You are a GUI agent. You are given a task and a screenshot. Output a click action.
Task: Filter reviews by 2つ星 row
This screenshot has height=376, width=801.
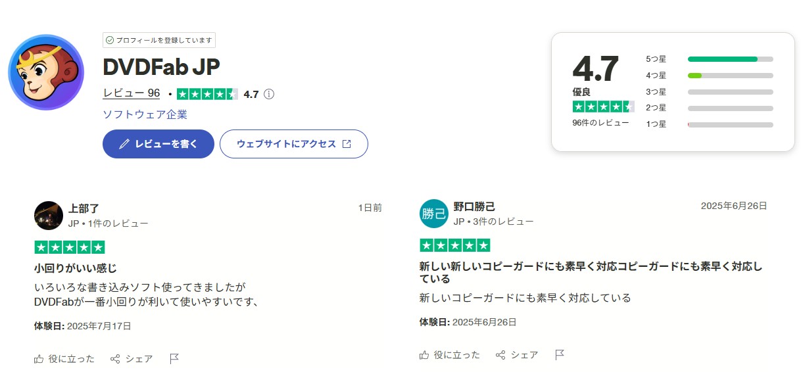[710, 108]
